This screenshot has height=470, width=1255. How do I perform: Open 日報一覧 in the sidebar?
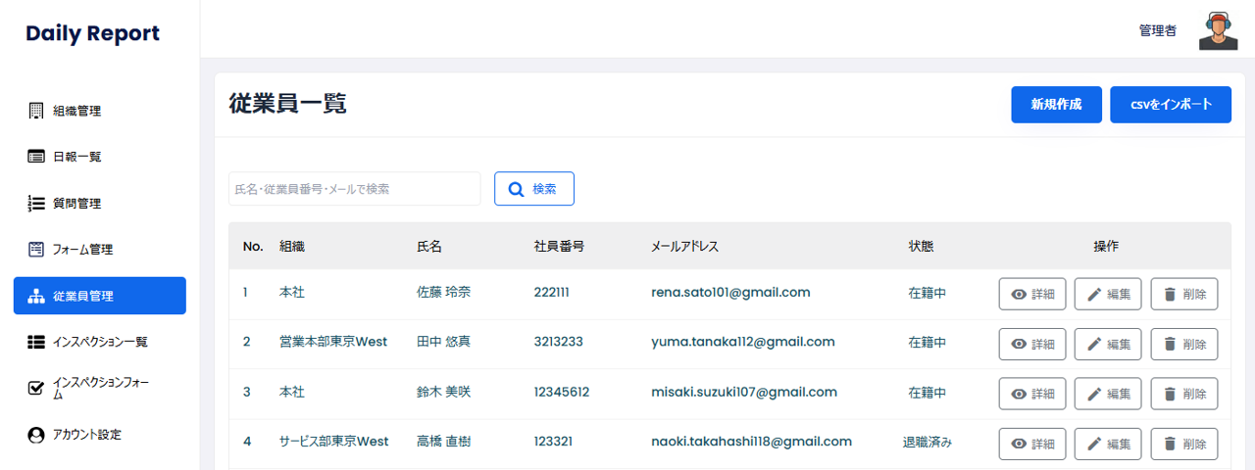[76, 157]
